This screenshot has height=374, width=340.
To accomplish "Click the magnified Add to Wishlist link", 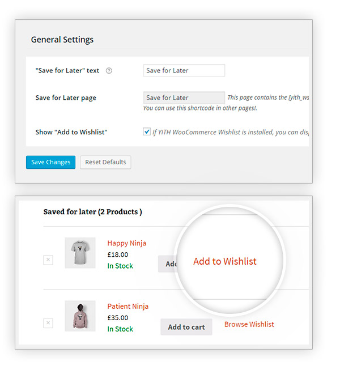I will (x=224, y=261).
